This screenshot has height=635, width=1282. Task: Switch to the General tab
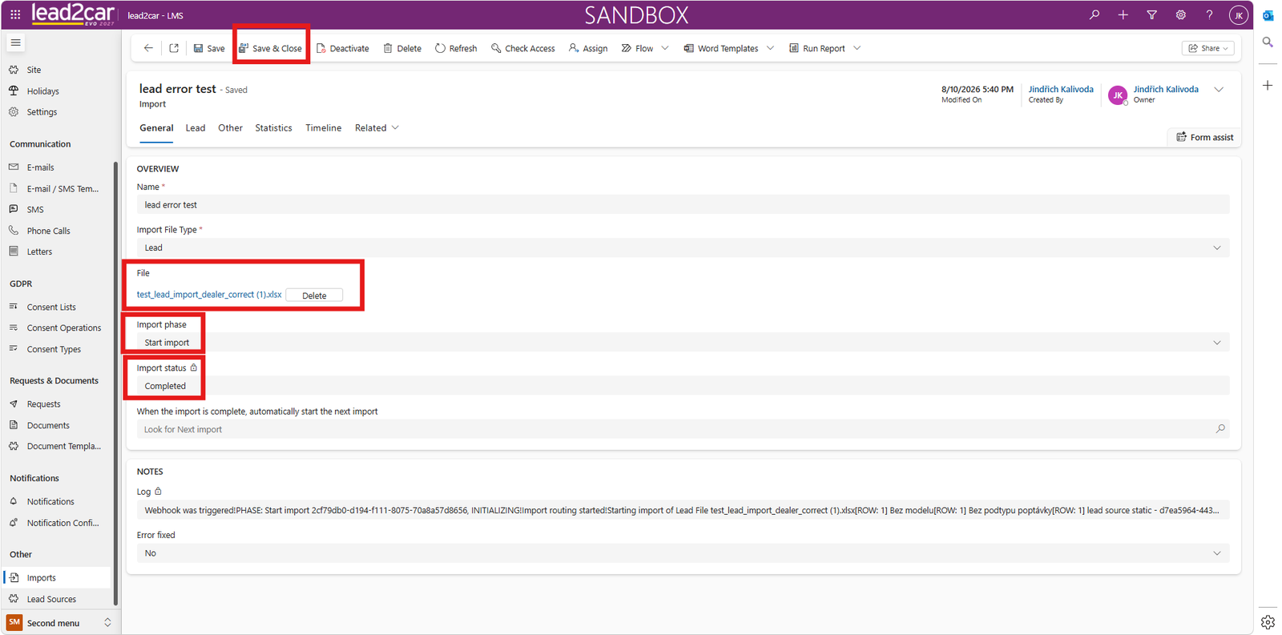156,128
